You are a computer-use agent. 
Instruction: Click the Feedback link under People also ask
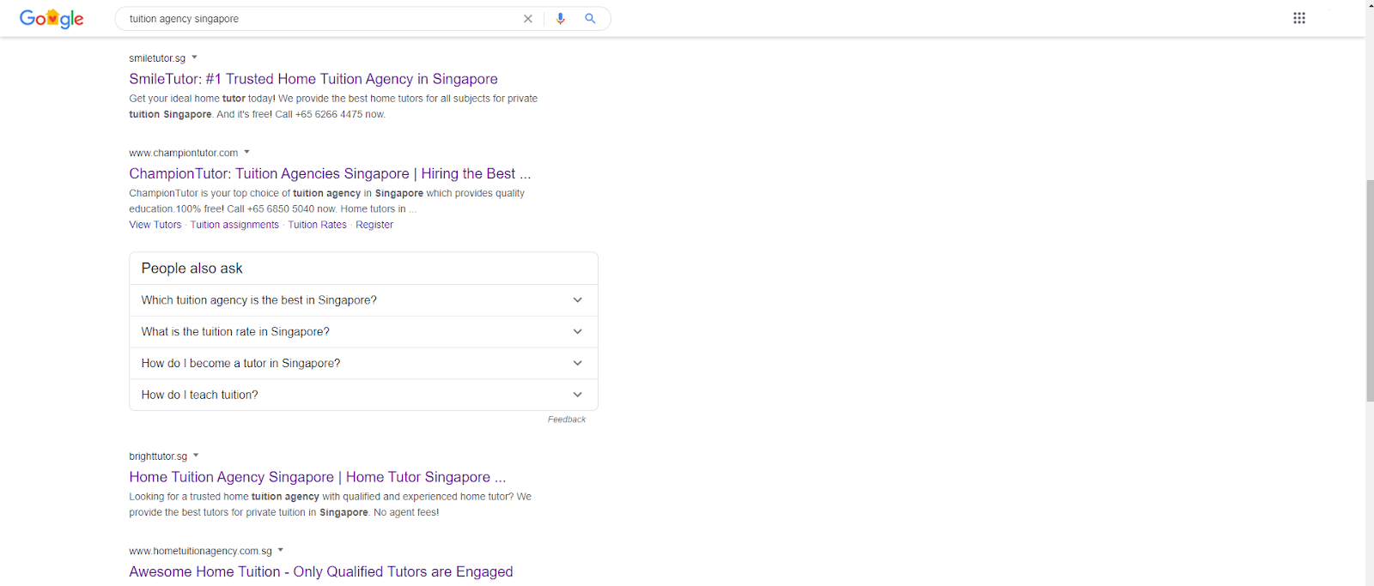pos(567,420)
